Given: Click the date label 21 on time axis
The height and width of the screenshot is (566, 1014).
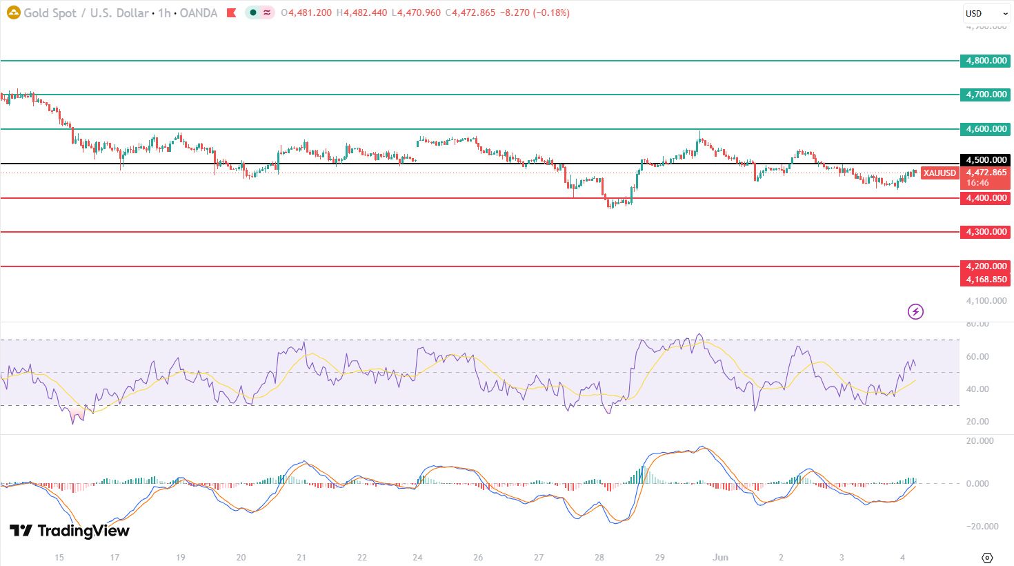Looking at the screenshot, I should tap(301, 558).
